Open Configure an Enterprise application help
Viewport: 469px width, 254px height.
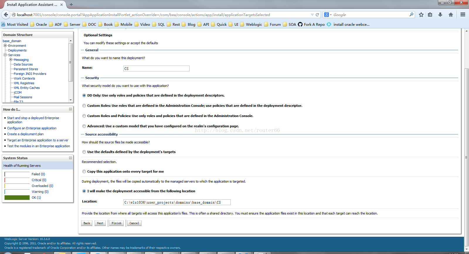[32, 128]
